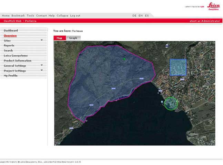Open the Bookmark menu item

(18, 15)
